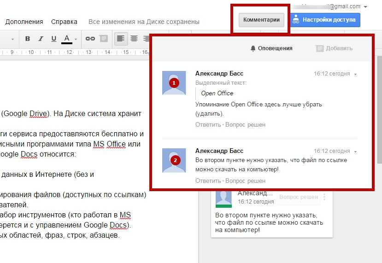This screenshot has width=382, height=263.
Task: Click first comment's avatar thumbnail
Action: point(174,83)
